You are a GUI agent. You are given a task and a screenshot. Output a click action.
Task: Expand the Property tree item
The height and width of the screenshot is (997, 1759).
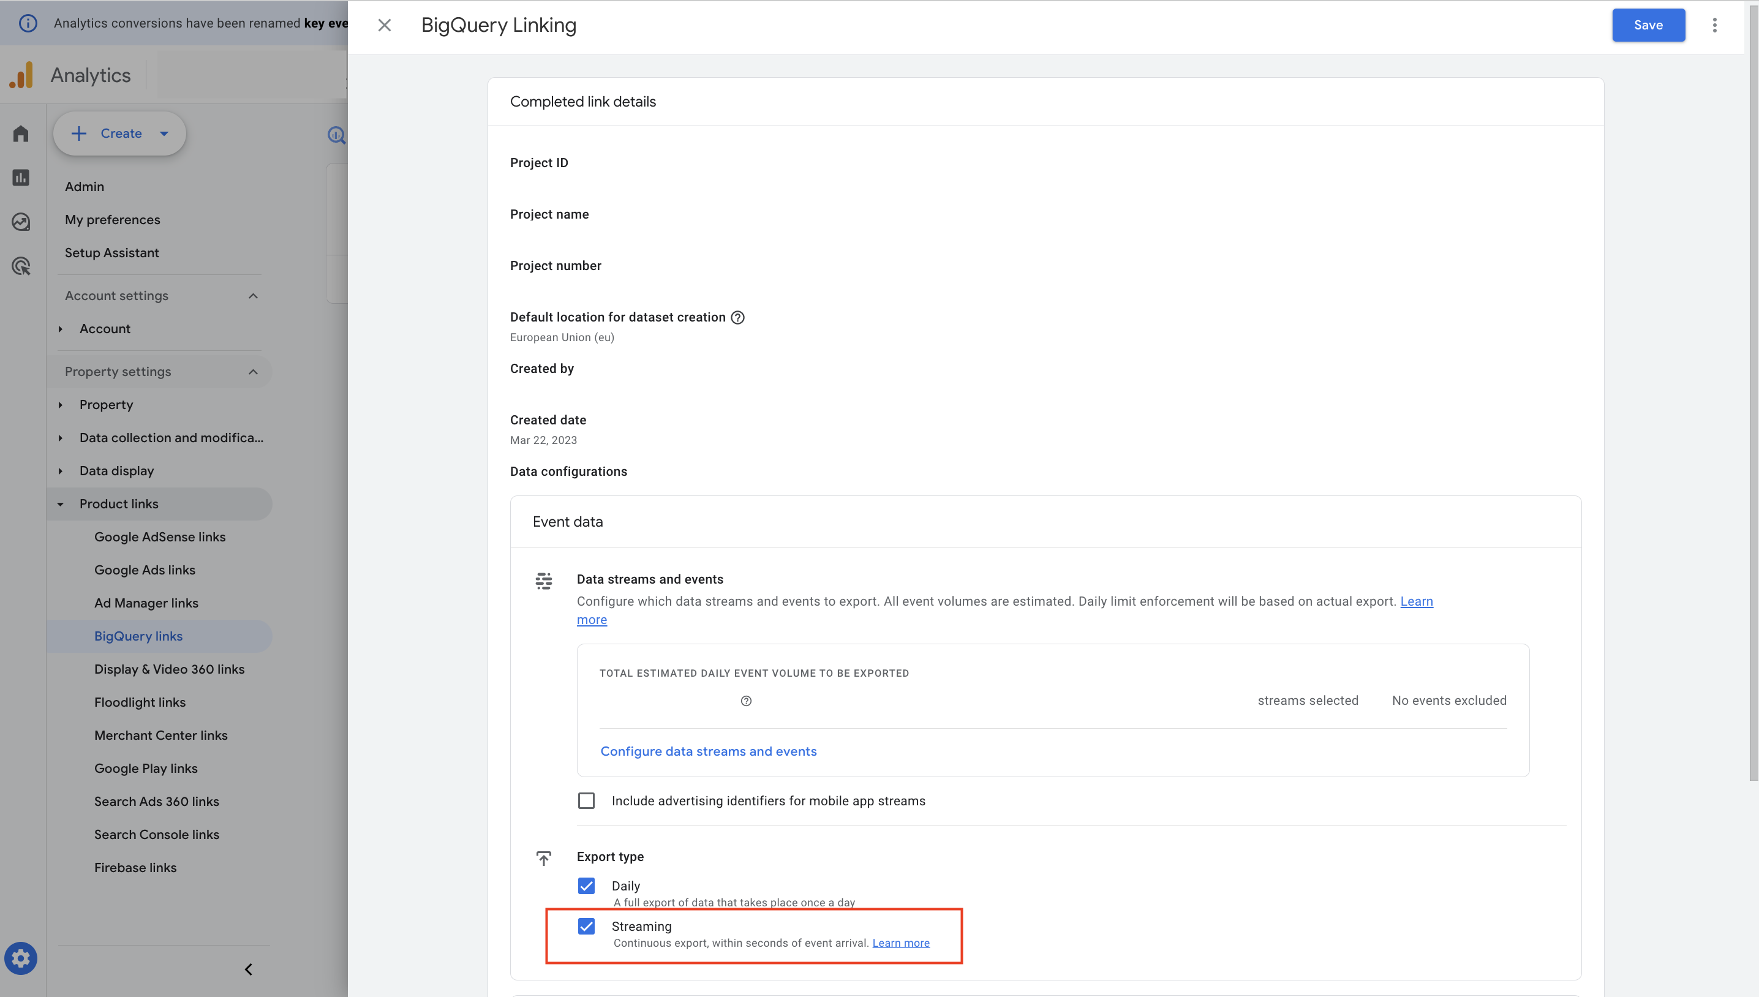pyautogui.click(x=60, y=405)
